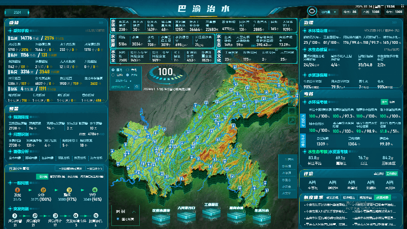The width and height of the screenshot is (407, 229).
Task: Click the 入河排污口 platform icon
Action: (186, 215)
